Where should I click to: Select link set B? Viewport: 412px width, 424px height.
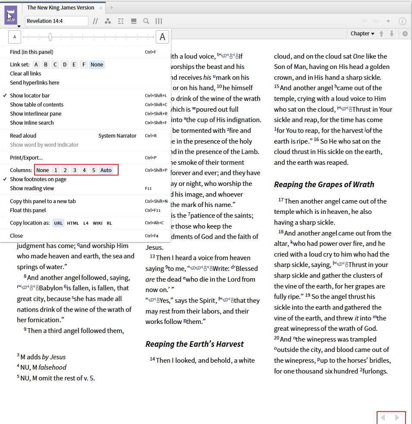point(46,65)
